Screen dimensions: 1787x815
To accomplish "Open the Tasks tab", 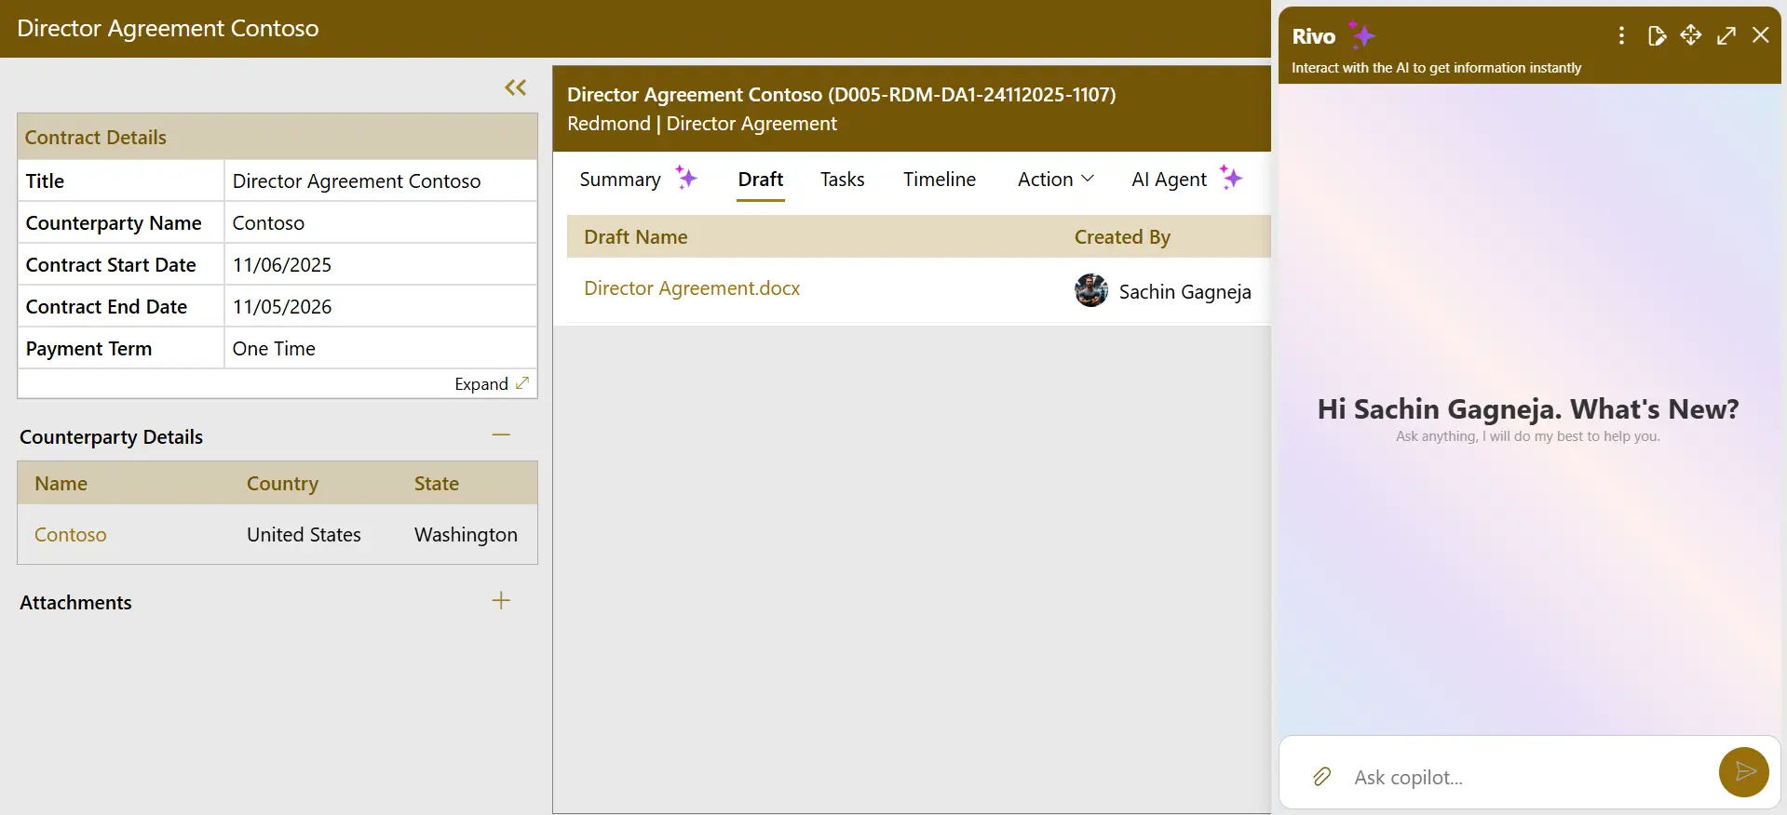I will pyautogui.click(x=843, y=180).
